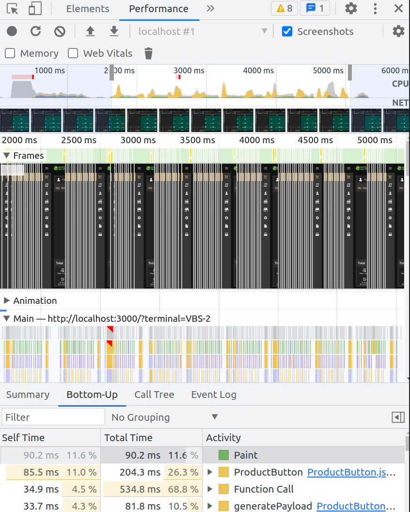Show heaviest stack sidebar toggle icon
This screenshot has height=512, width=410.
[x=398, y=417]
